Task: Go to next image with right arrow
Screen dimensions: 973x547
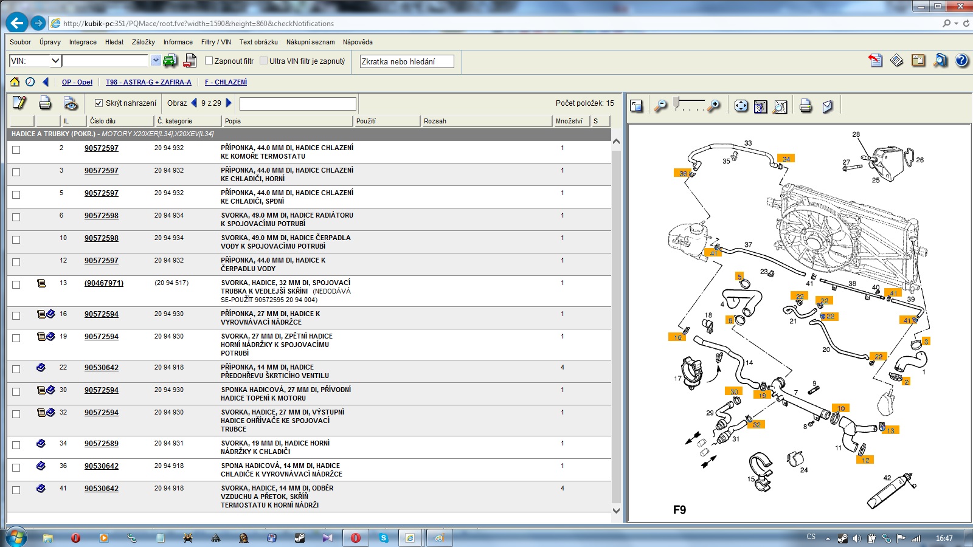Action: point(229,103)
